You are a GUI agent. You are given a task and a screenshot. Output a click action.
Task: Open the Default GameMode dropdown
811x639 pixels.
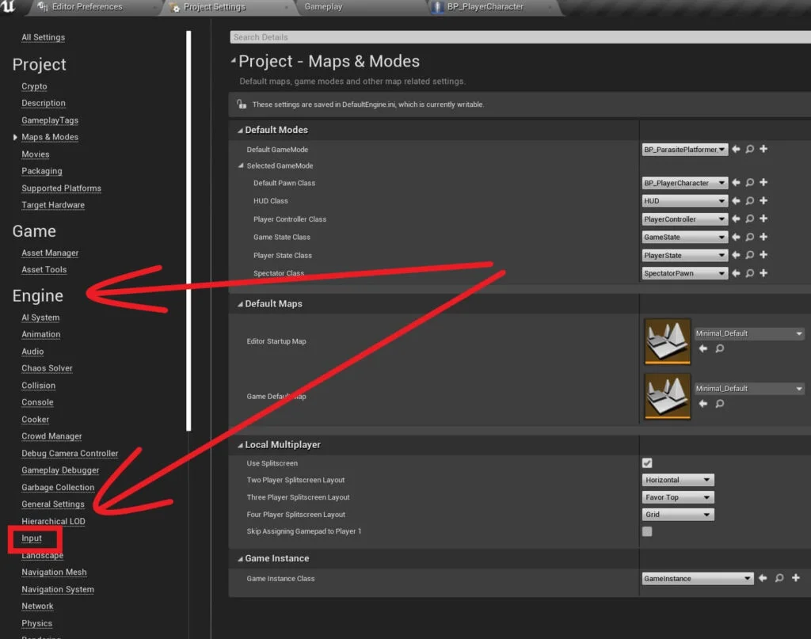(685, 150)
